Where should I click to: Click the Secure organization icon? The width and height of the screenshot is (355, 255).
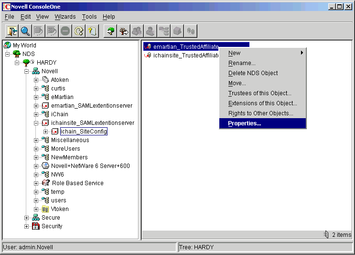(x=36, y=217)
